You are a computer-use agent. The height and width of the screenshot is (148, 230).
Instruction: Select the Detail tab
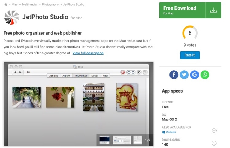[x=94, y=76]
